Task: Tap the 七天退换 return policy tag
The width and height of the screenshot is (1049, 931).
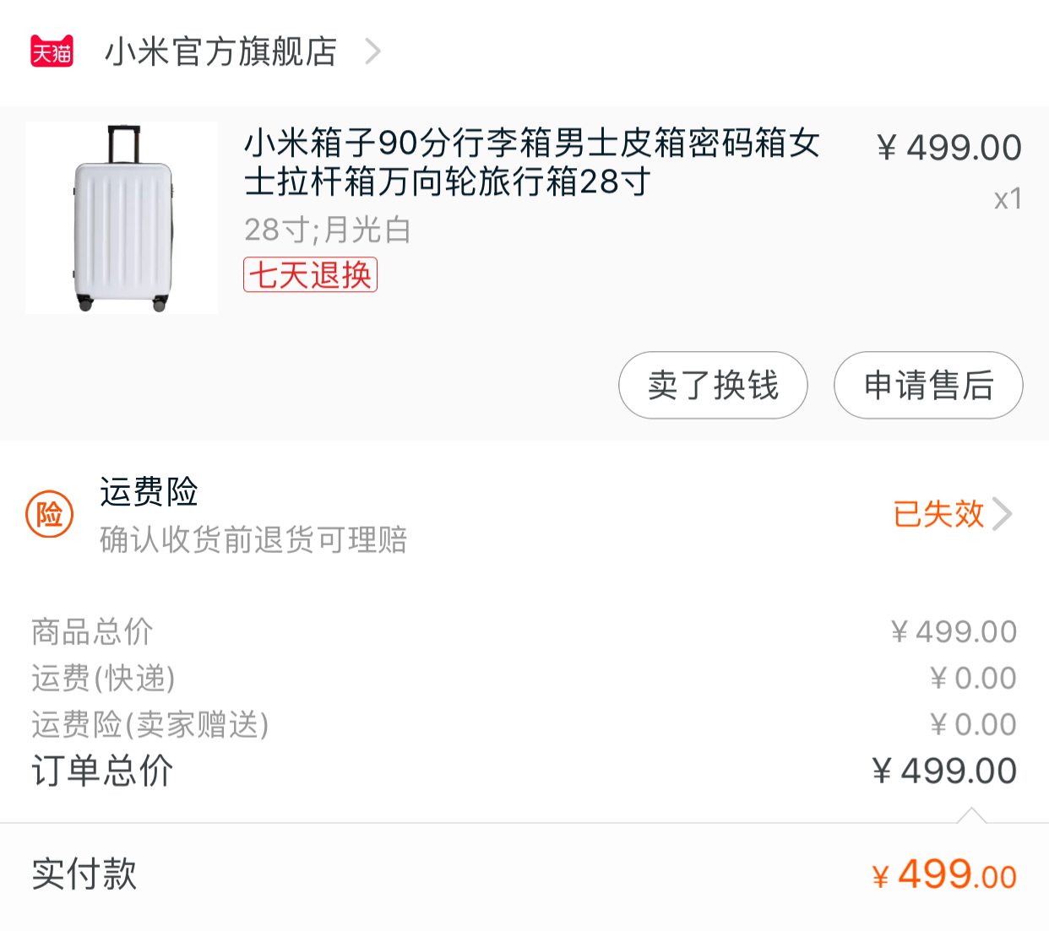Action: pos(310,275)
